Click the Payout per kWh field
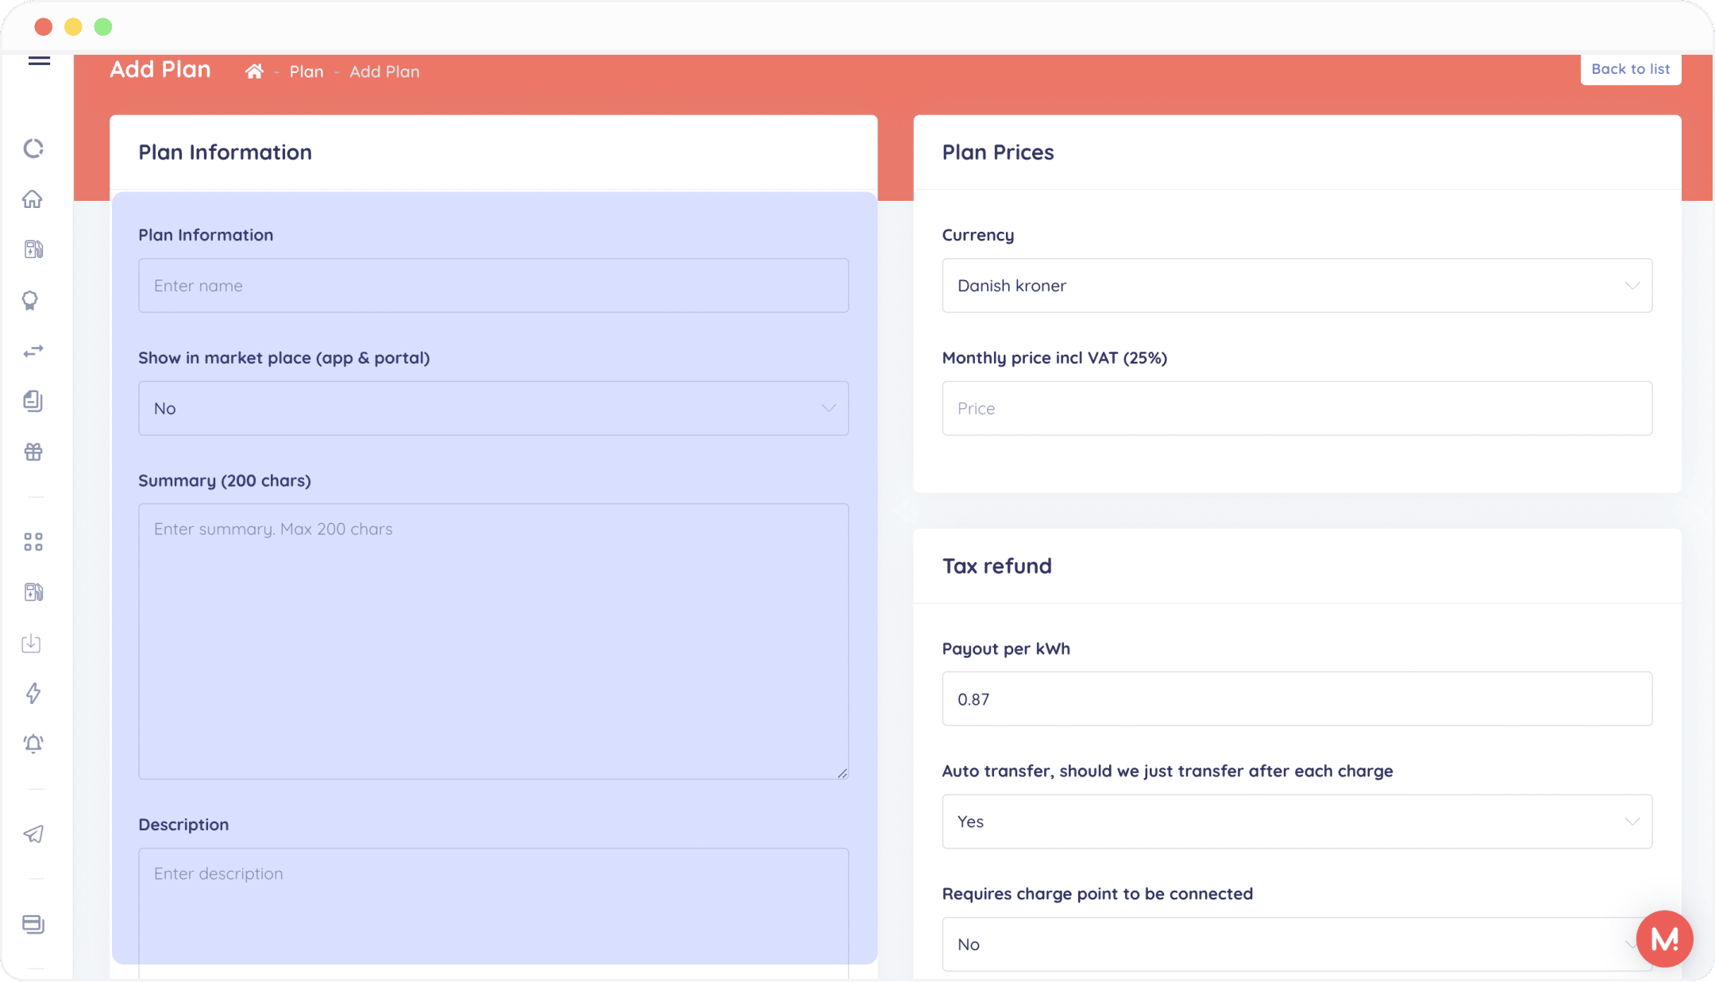 [x=1297, y=699]
